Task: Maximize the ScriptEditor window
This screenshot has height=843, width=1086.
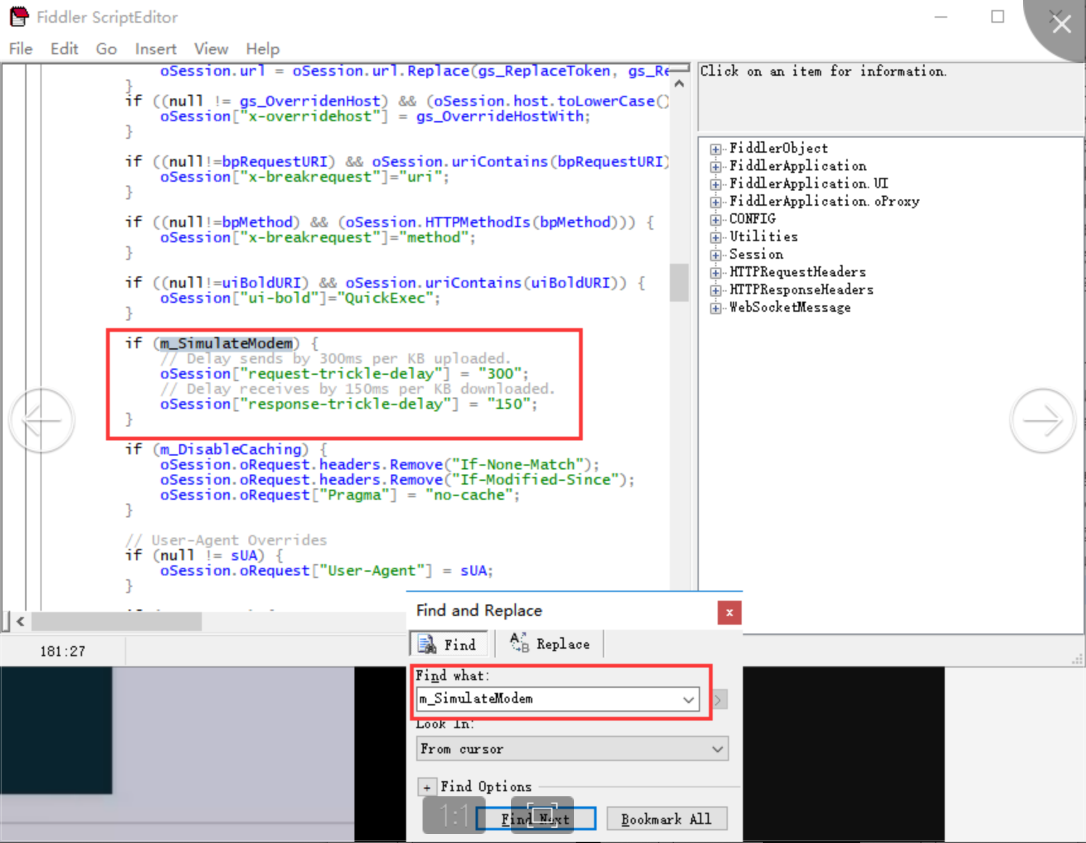Action: click(997, 16)
